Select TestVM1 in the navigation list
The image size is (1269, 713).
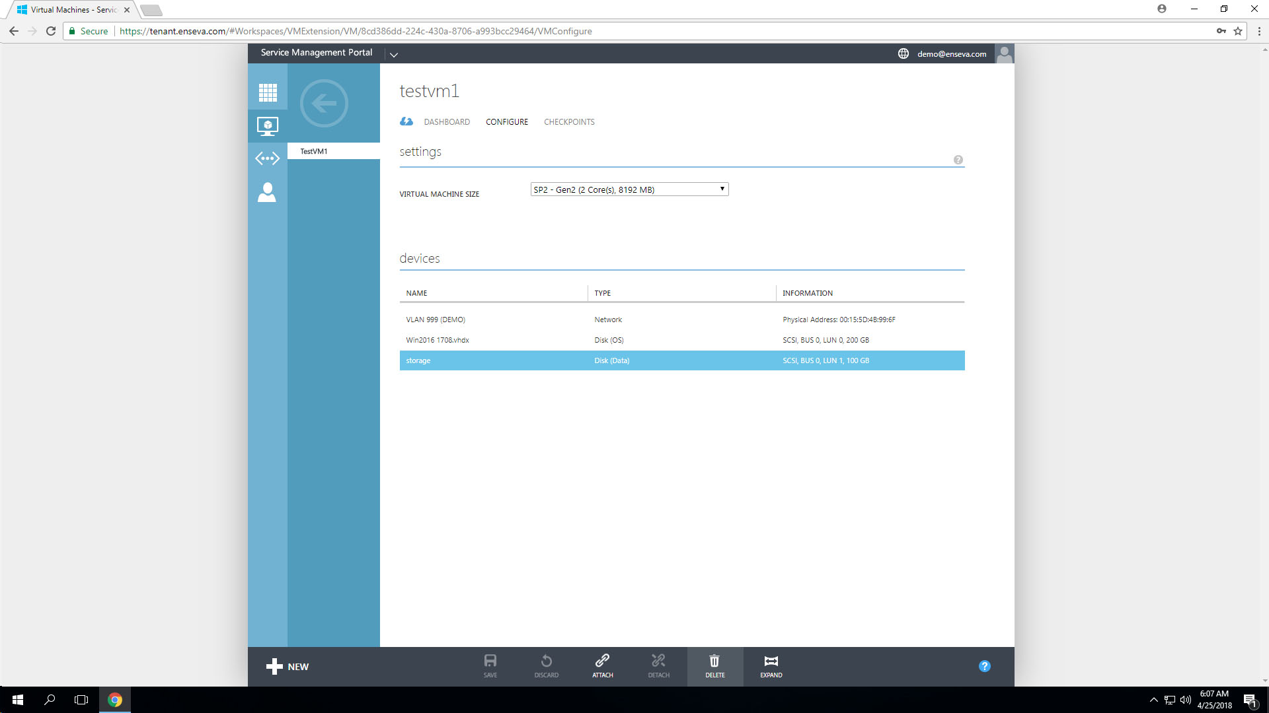point(334,151)
